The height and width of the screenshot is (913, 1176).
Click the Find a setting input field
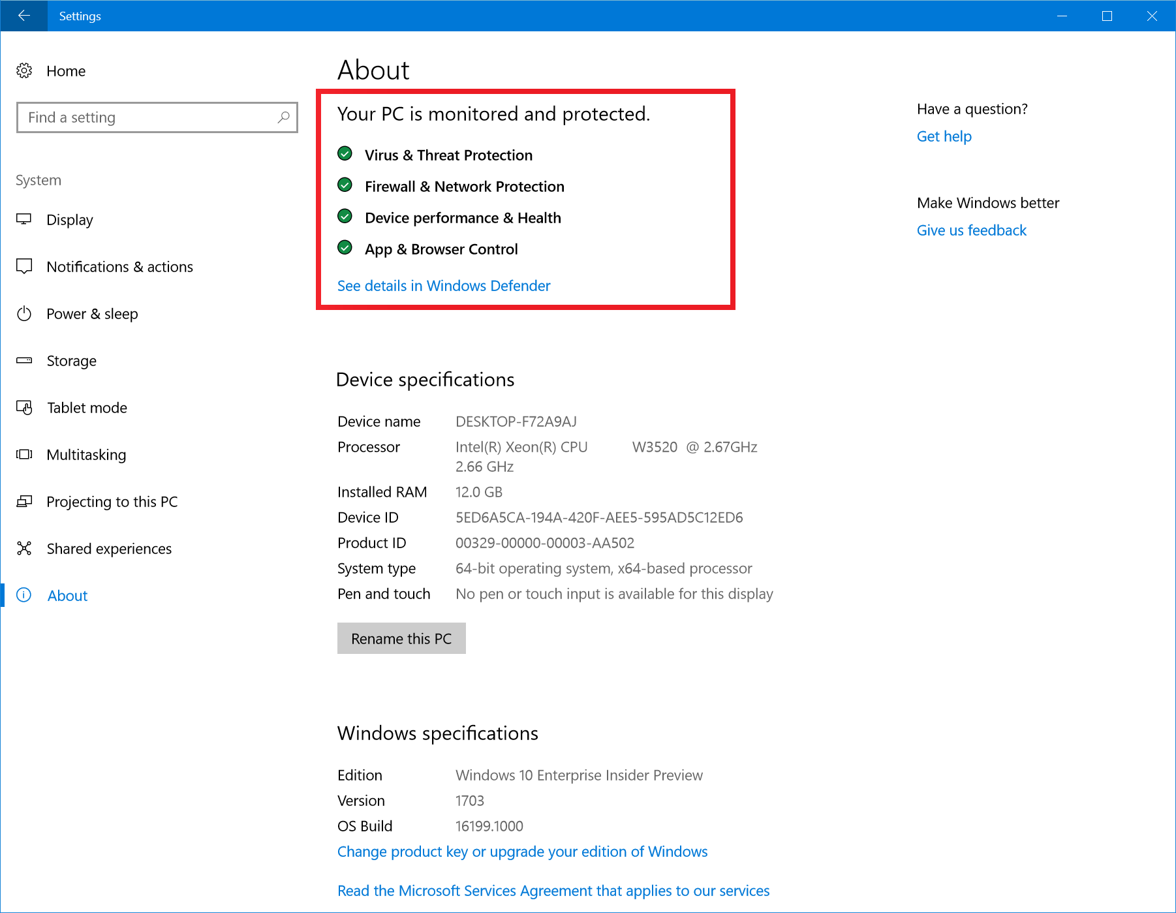coord(131,117)
